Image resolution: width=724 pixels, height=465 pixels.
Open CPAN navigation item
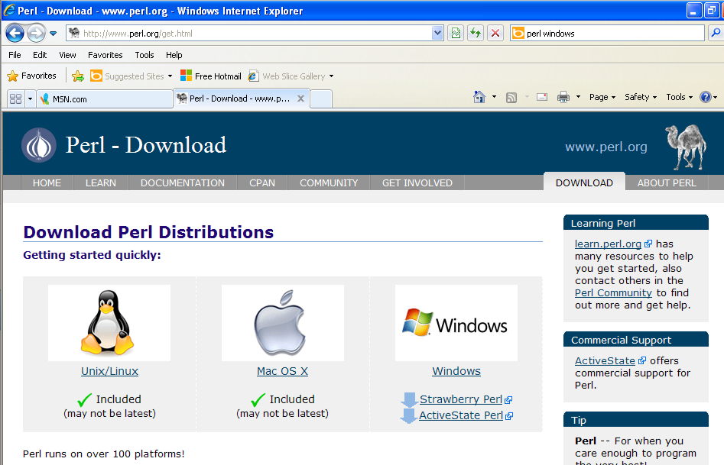[x=262, y=182]
